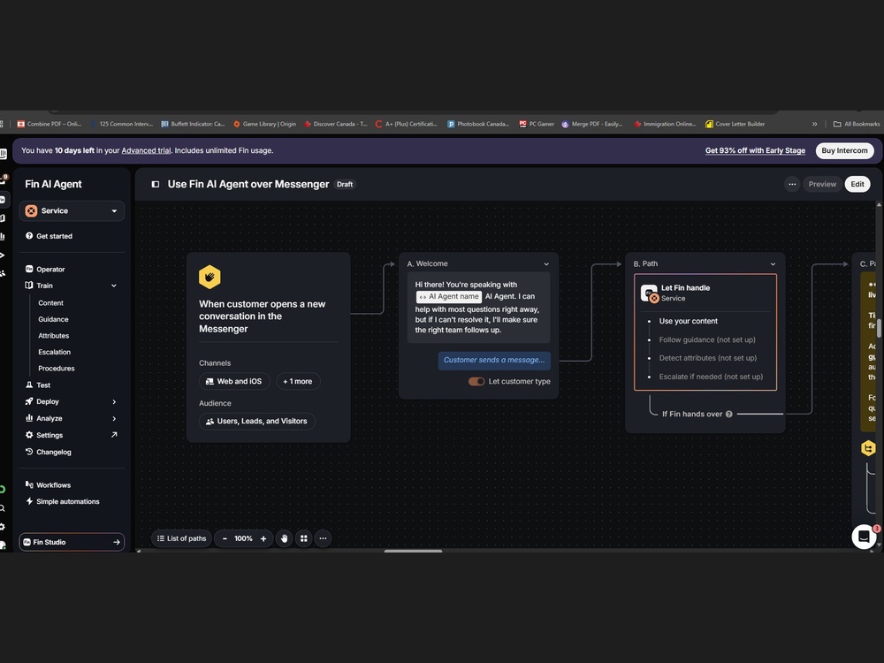
Task: Click the sidebar collapse icon beside workflow title
Action: [156, 185]
